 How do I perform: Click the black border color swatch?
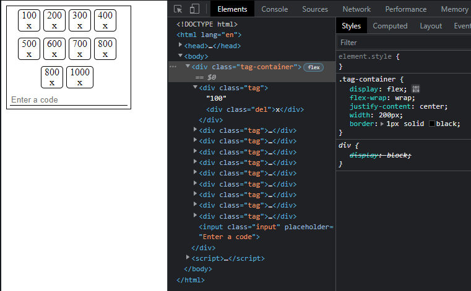[x=432, y=124]
